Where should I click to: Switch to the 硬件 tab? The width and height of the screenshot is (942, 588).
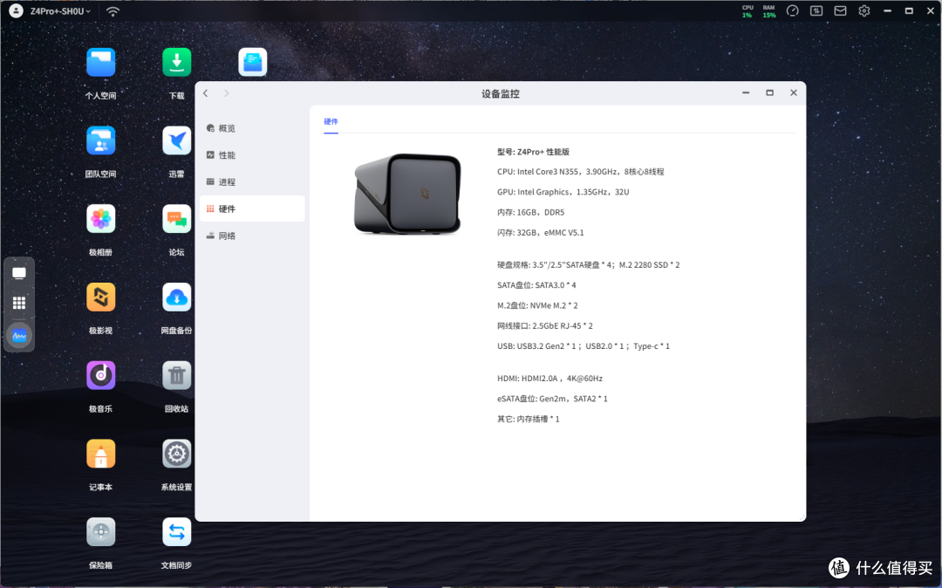pos(331,121)
